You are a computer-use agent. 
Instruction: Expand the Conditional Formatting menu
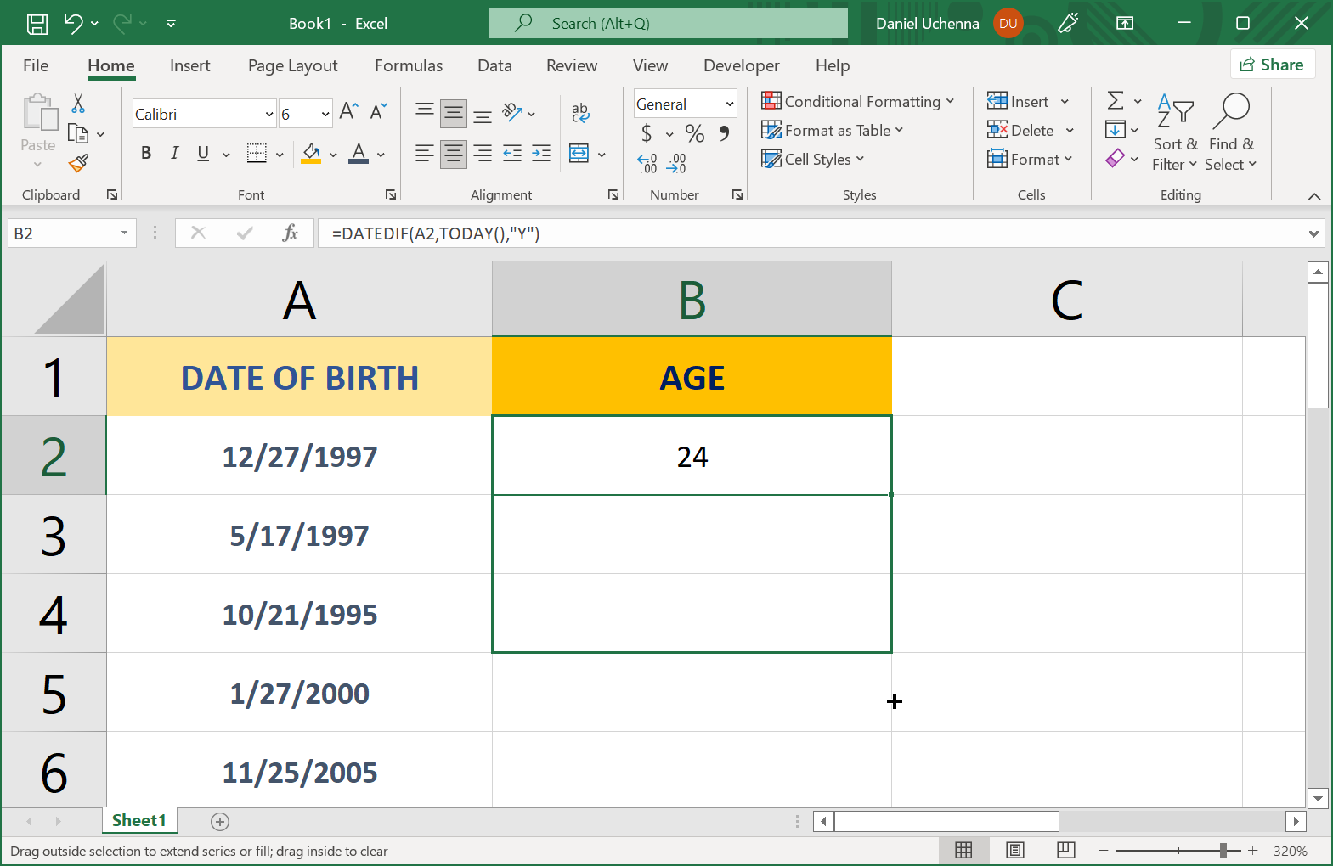pyautogui.click(x=857, y=102)
